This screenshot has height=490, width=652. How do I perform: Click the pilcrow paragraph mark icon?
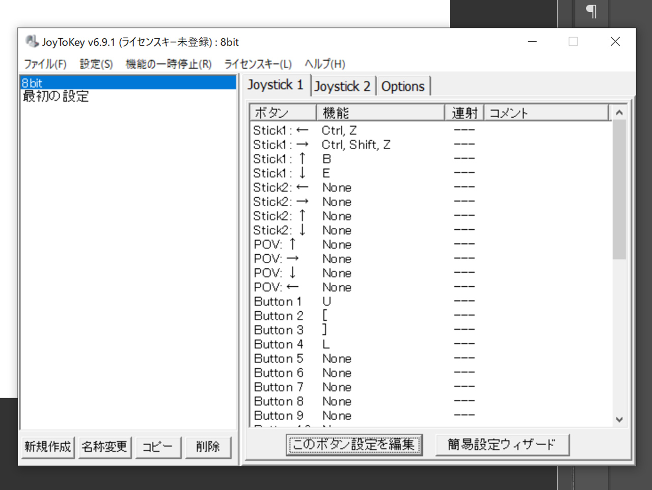click(x=591, y=11)
